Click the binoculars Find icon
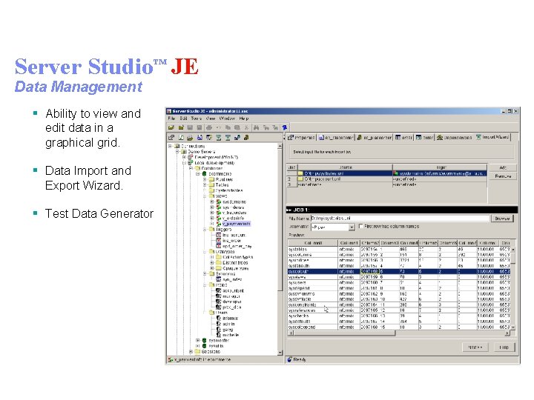Viewport: 534px width, 400px height. (256, 127)
